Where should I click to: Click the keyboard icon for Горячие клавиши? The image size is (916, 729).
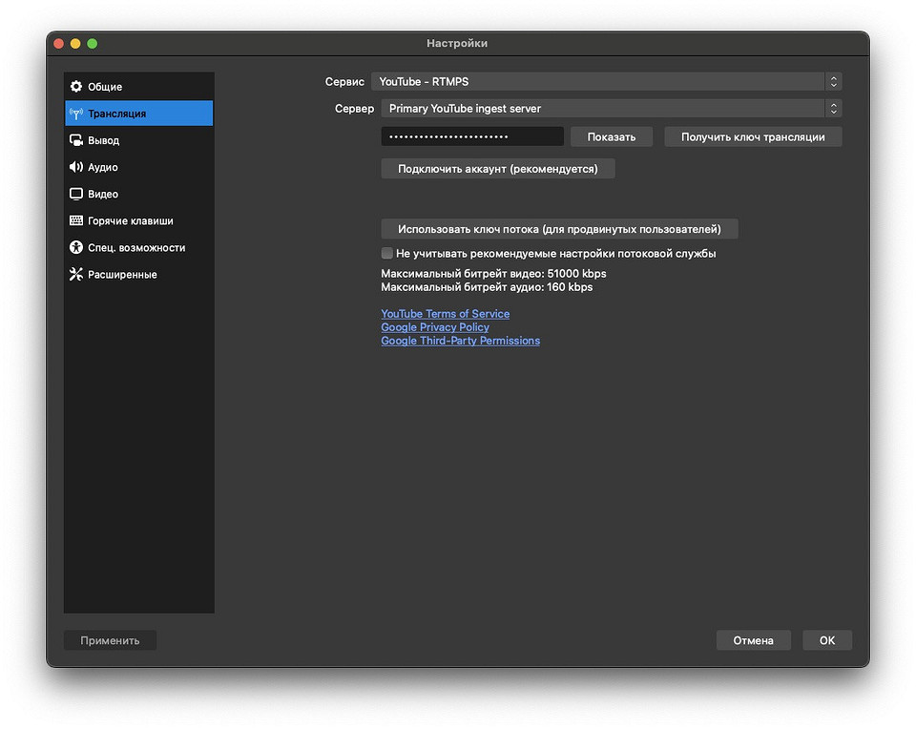(x=76, y=220)
